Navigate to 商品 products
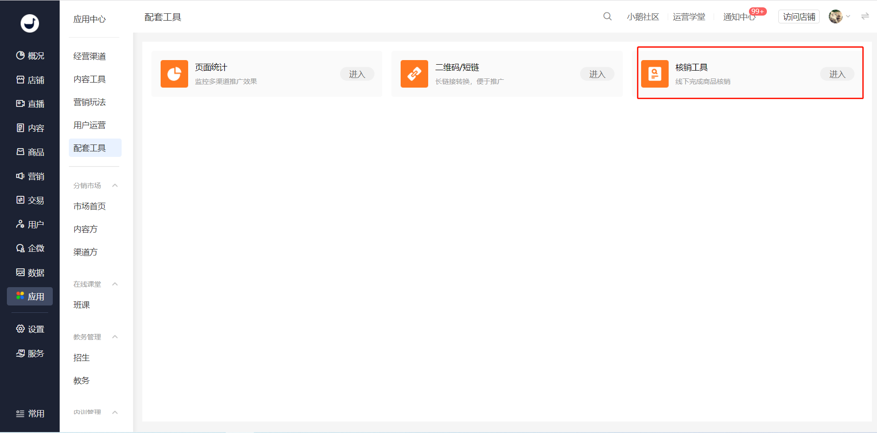Image resolution: width=877 pixels, height=433 pixels. point(30,152)
